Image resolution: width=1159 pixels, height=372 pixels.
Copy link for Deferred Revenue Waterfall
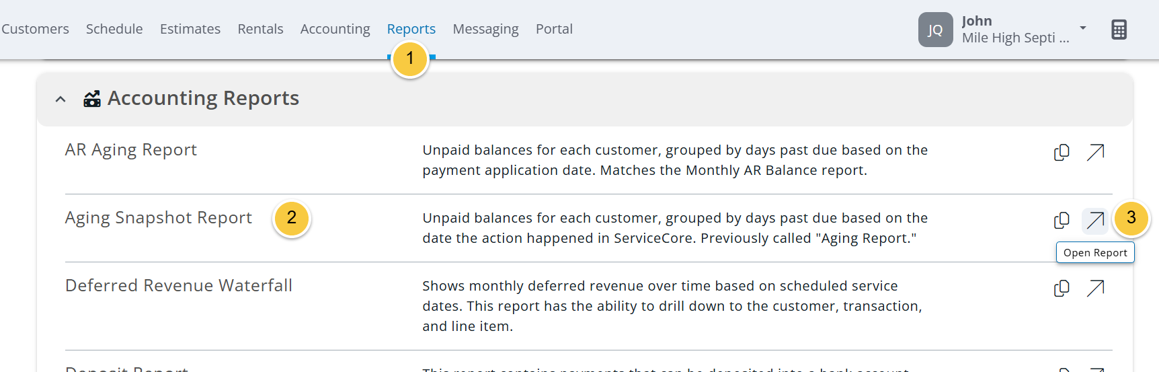click(1062, 289)
